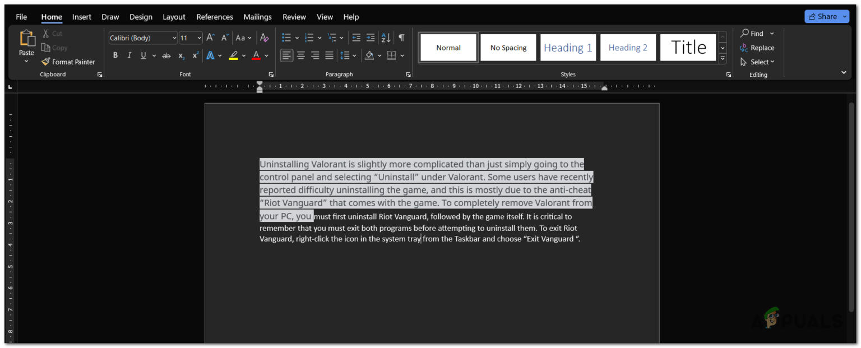Click the Increase Indent icon
Image resolution: width=861 pixels, height=348 pixels.
click(x=370, y=38)
